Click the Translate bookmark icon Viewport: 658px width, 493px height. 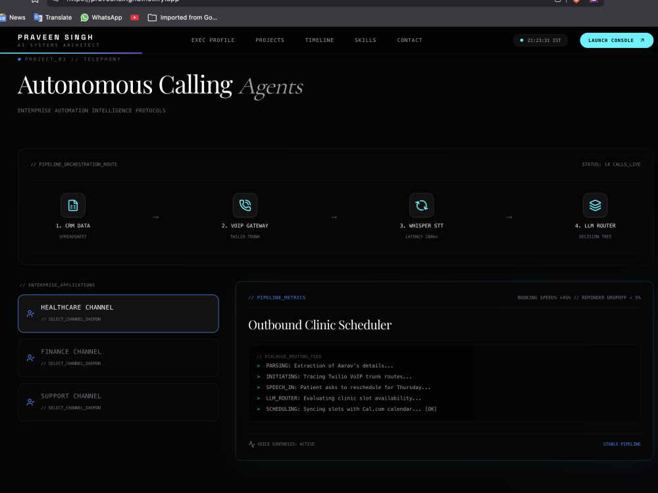point(38,18)
